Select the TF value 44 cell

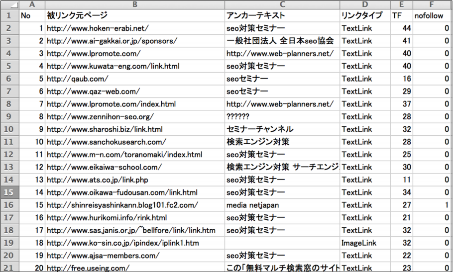[402, 28]
